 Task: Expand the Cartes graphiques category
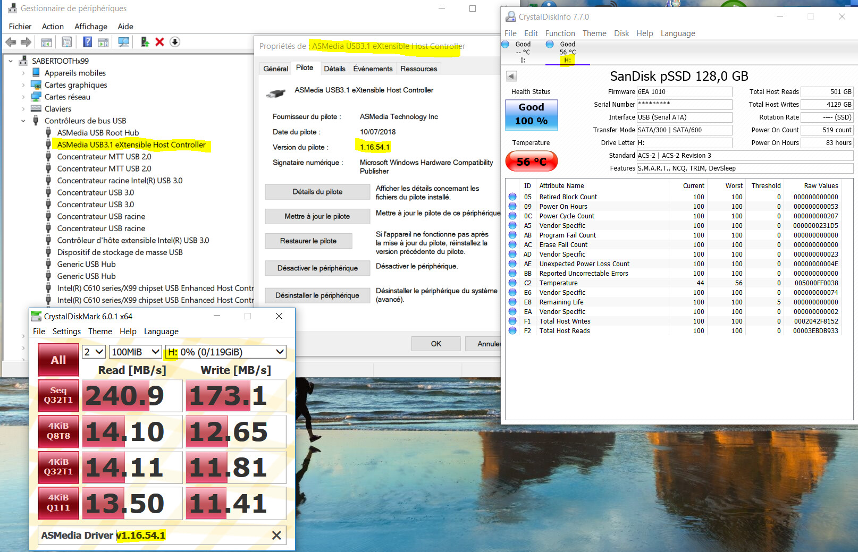pos(23,84)
